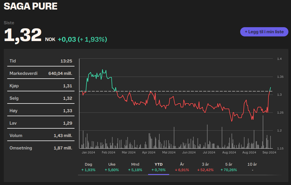Click the green +0,03 price change text
The height and width of the screenshot is (185, 291).
click(x=67, y=39)
